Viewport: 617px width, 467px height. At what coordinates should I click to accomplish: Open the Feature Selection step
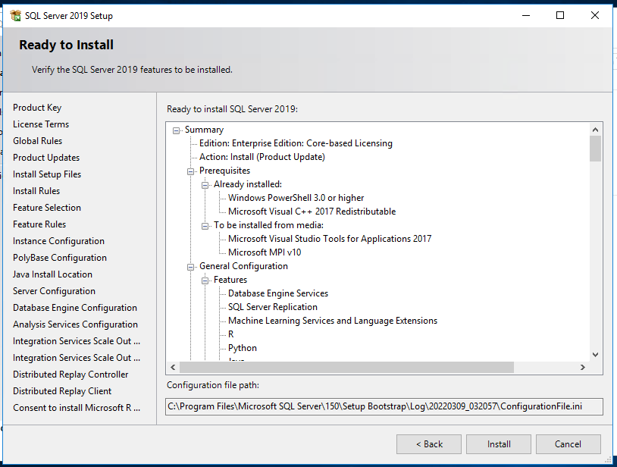coord(47,208)
